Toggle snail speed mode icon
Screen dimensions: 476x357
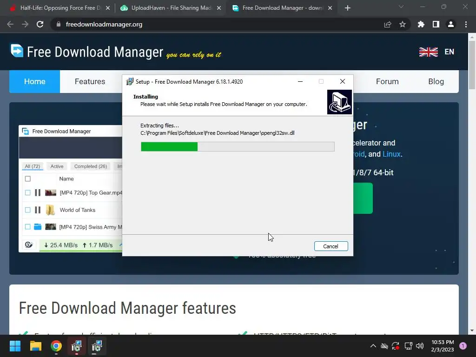pyautogui.click(x=29, y=245)
